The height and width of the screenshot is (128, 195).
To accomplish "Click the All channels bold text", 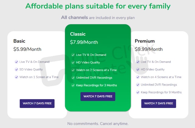I will [74, 18].
